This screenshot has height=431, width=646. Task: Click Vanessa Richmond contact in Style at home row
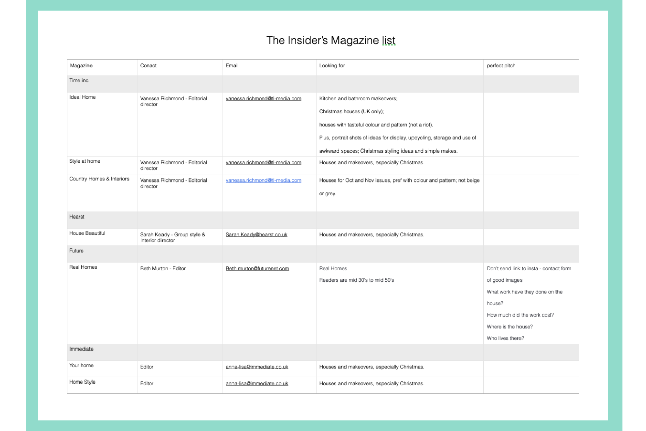pos(174,166)
